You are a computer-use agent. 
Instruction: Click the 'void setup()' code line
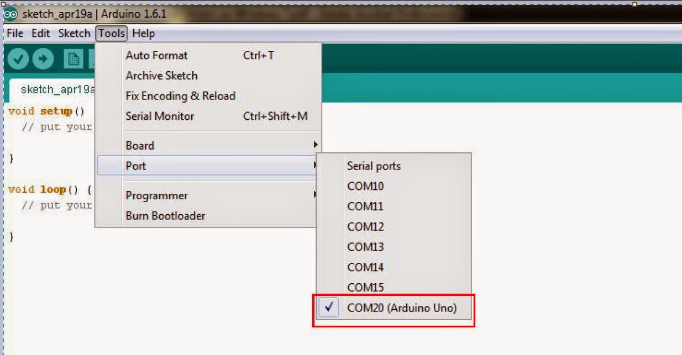(x=46, y=111)
